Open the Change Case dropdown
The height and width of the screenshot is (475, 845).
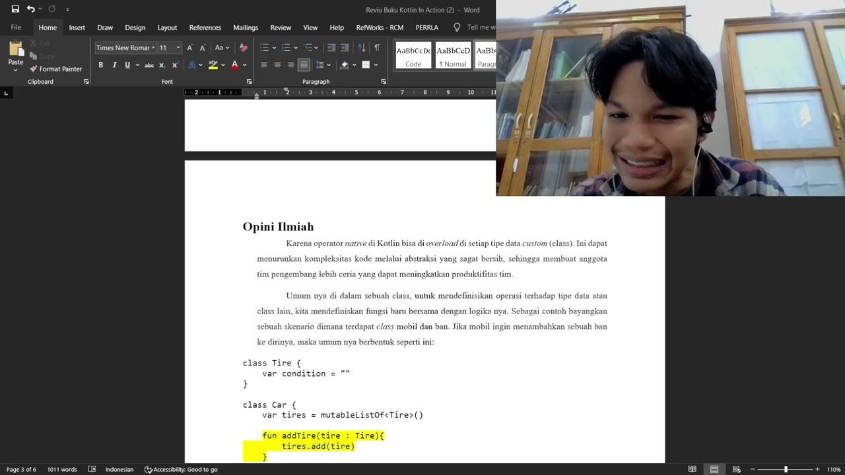(x=222, y=47)
